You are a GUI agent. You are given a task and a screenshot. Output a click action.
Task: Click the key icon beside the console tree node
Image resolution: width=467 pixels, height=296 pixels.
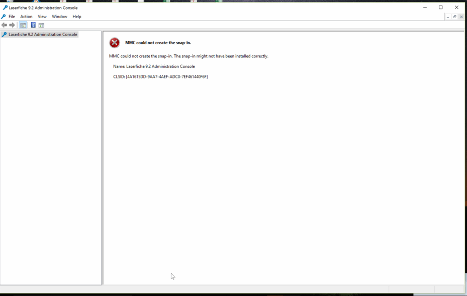[5, 34]
